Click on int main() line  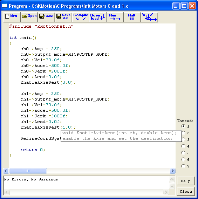(23, 37)
